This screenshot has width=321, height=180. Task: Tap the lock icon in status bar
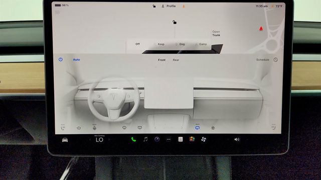tap(154, 6)
